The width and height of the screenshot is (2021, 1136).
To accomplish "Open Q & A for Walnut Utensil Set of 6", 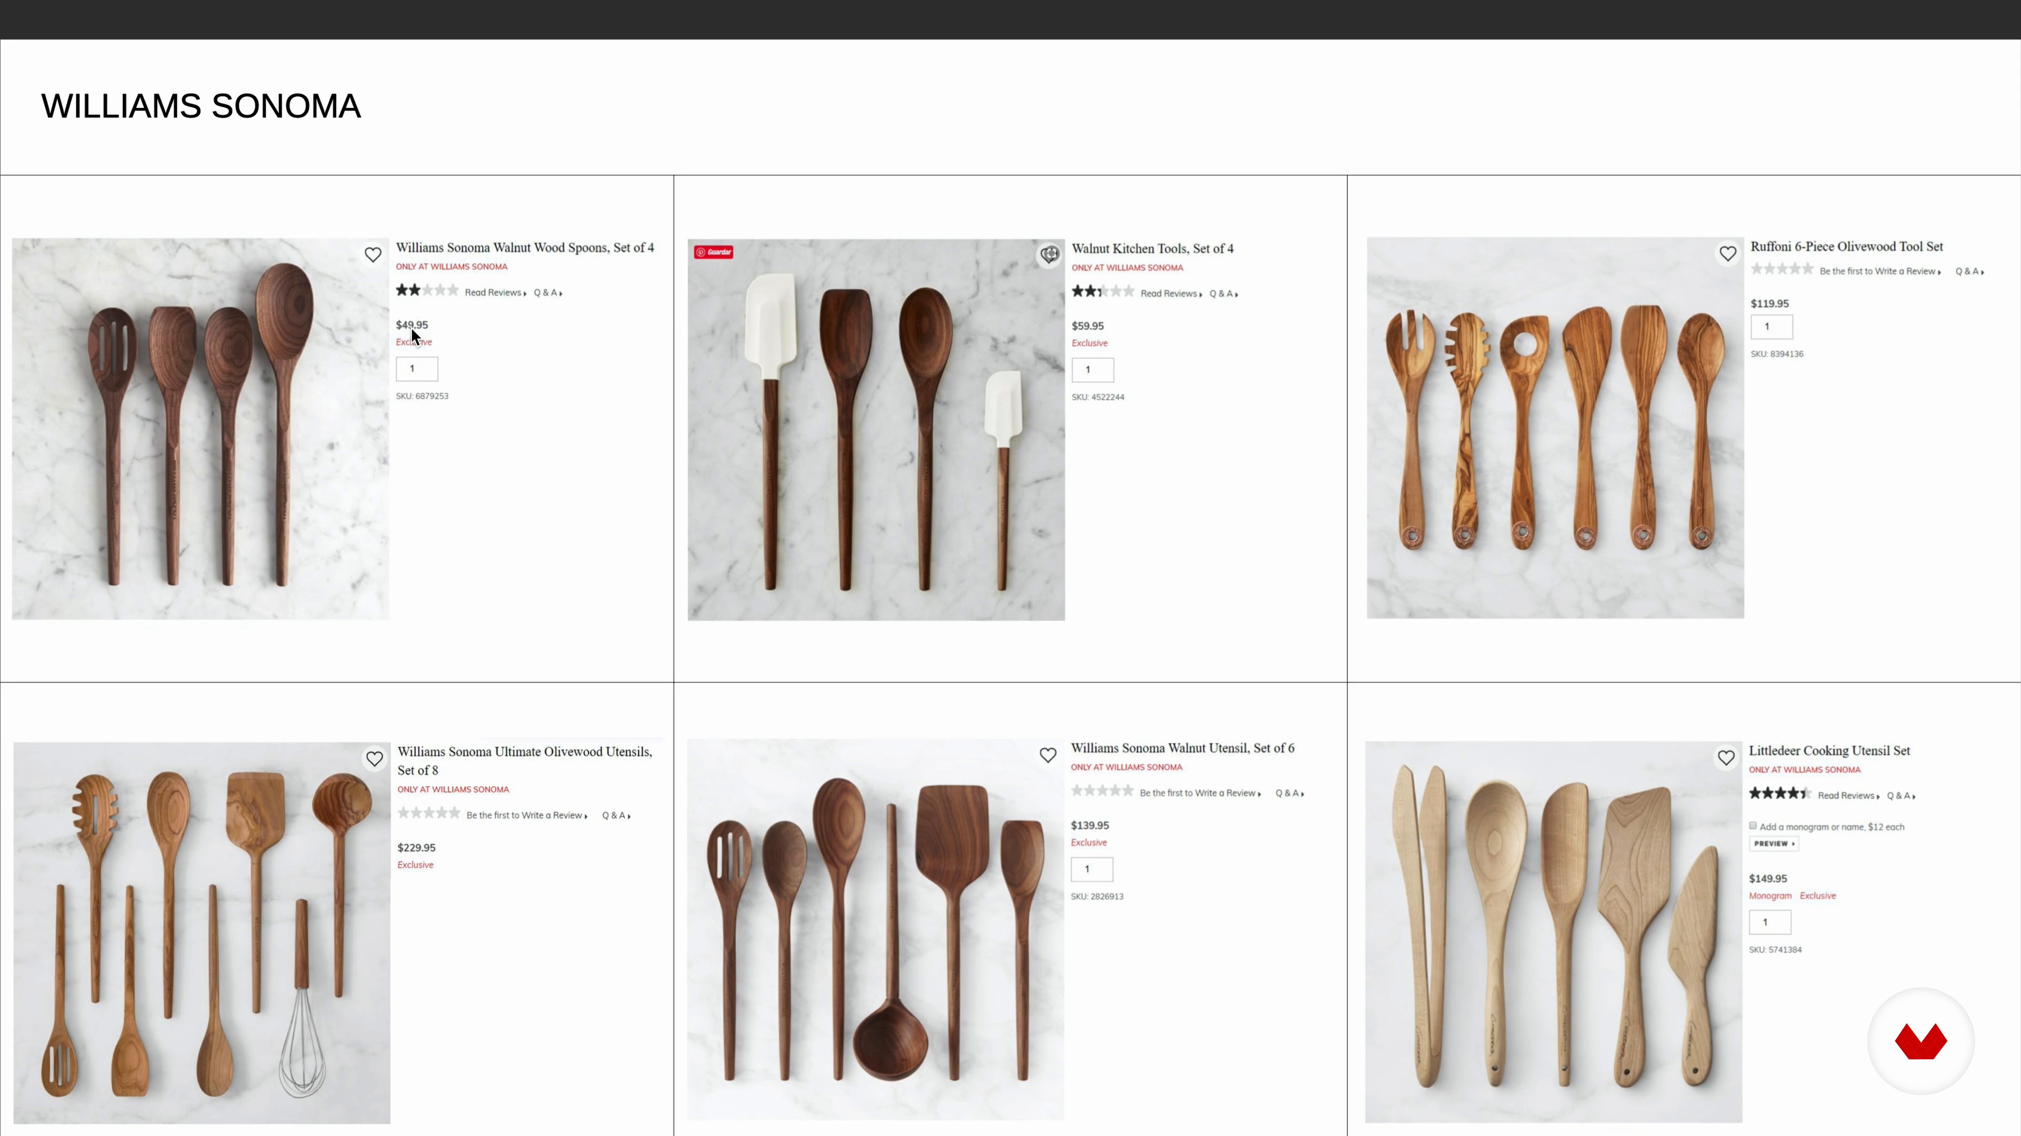I will [1290, 794].
